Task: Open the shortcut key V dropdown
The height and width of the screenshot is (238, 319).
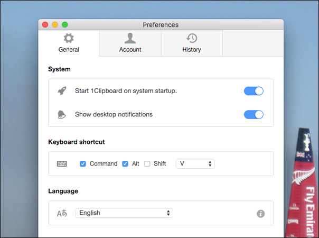Action: 195,164
